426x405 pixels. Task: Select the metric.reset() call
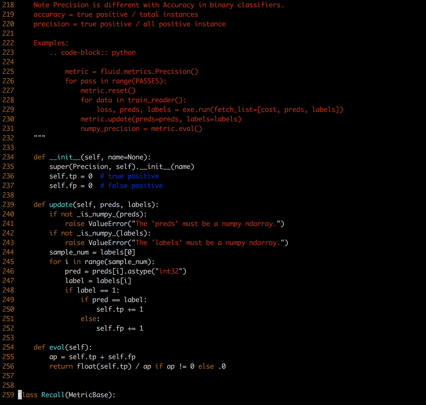[107, 90]
